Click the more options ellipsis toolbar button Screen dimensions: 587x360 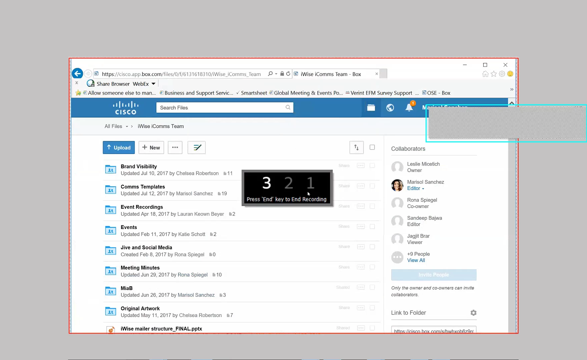click(x=175, y=147)
